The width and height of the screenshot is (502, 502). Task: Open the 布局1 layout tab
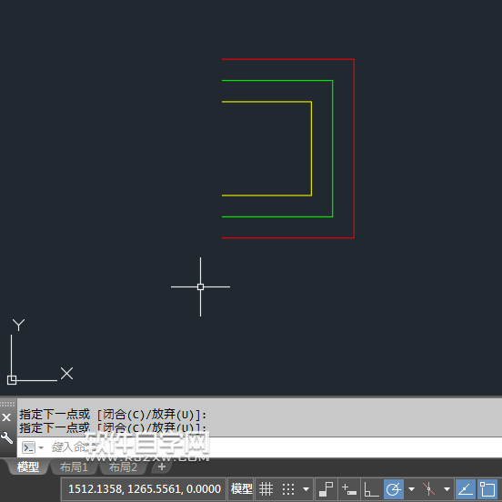coord(74,467)
